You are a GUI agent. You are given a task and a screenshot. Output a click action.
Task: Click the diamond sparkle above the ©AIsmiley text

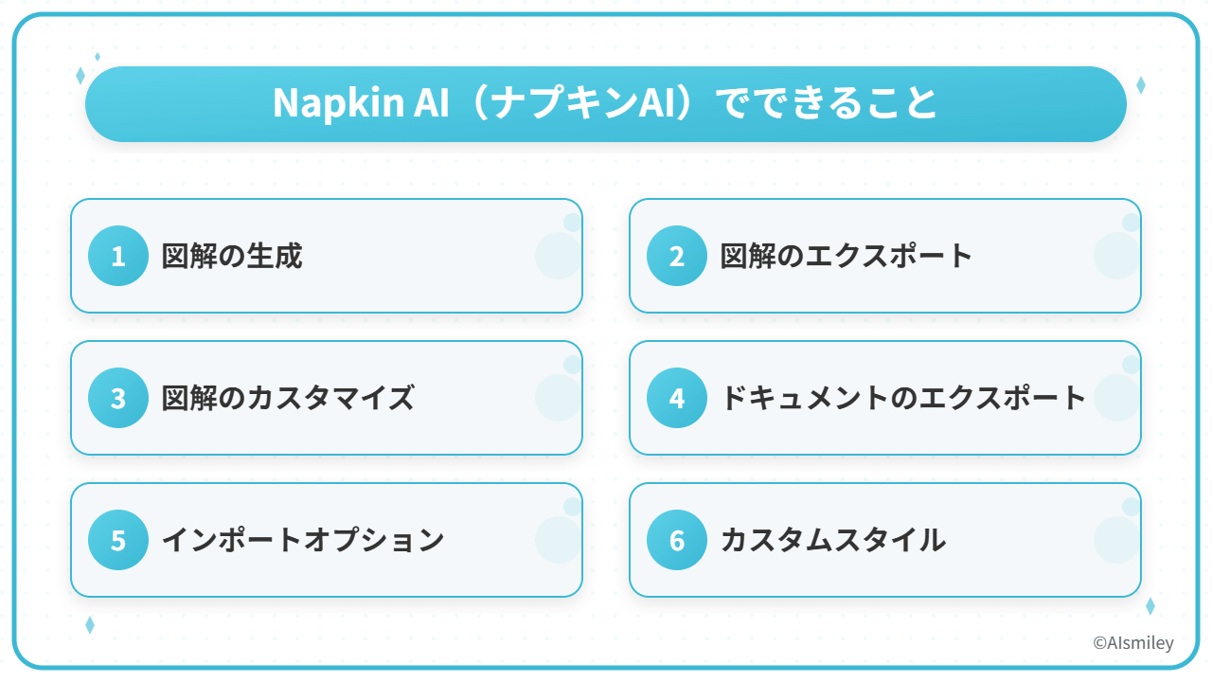coord(1150,606)
